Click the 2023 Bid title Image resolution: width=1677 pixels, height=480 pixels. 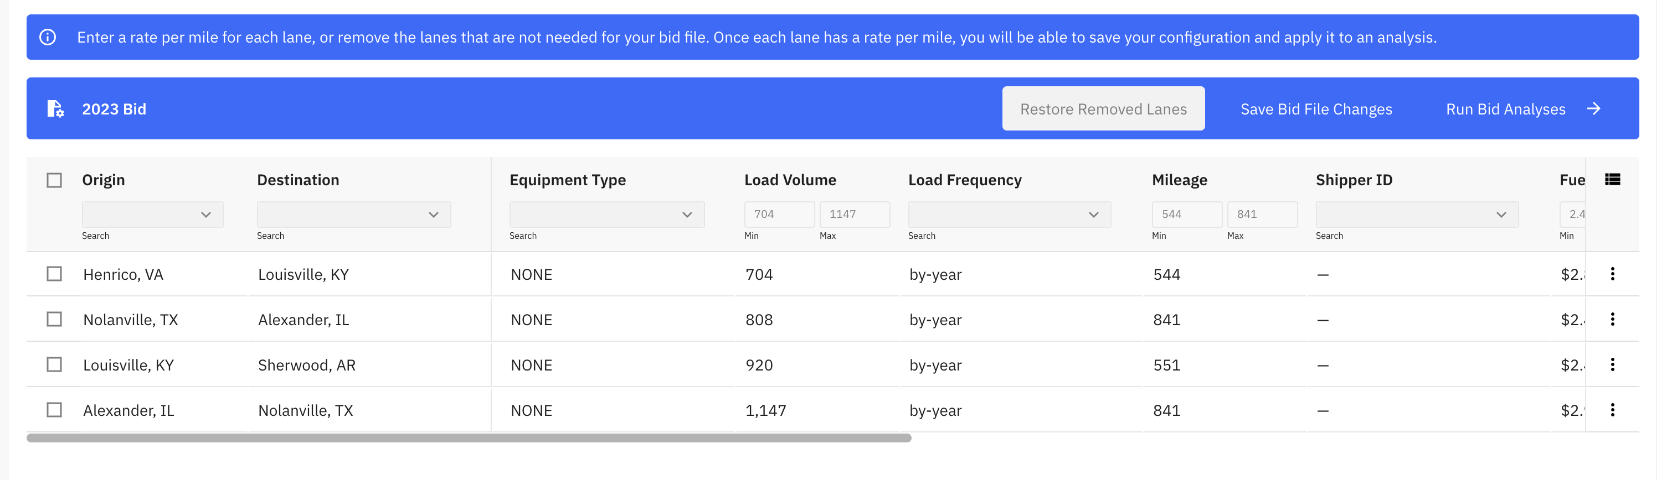click(x=114, y=109)
